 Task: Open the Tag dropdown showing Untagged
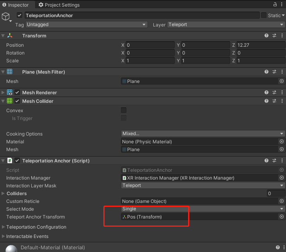coord(87,25)
